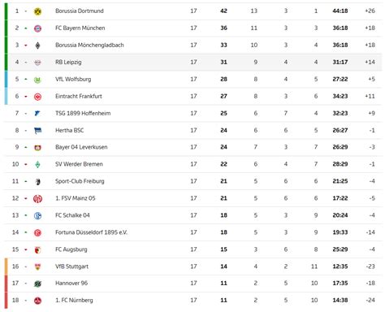Click Hannover 96 team name
This screenshot has height=312, width=385.
[x=71, y=284]
